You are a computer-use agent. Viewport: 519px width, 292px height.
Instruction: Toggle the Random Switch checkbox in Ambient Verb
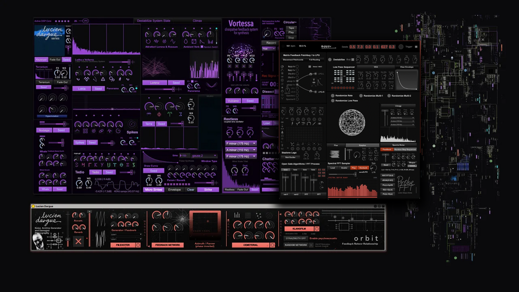tap(202, 47)
